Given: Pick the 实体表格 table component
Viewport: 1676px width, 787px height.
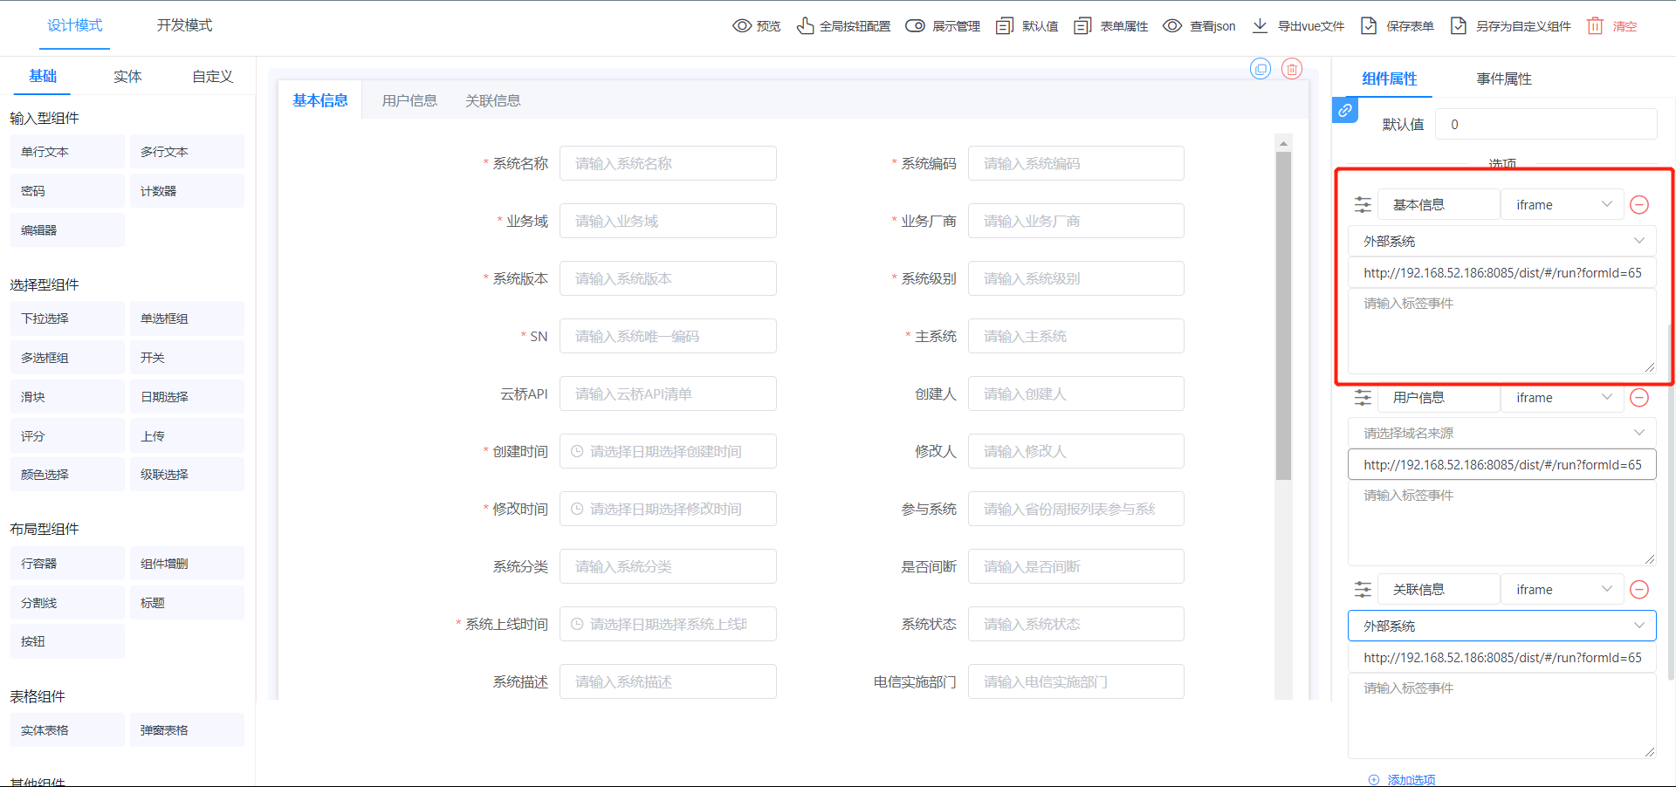Looking at the screenshot, I should coord(67,730).
